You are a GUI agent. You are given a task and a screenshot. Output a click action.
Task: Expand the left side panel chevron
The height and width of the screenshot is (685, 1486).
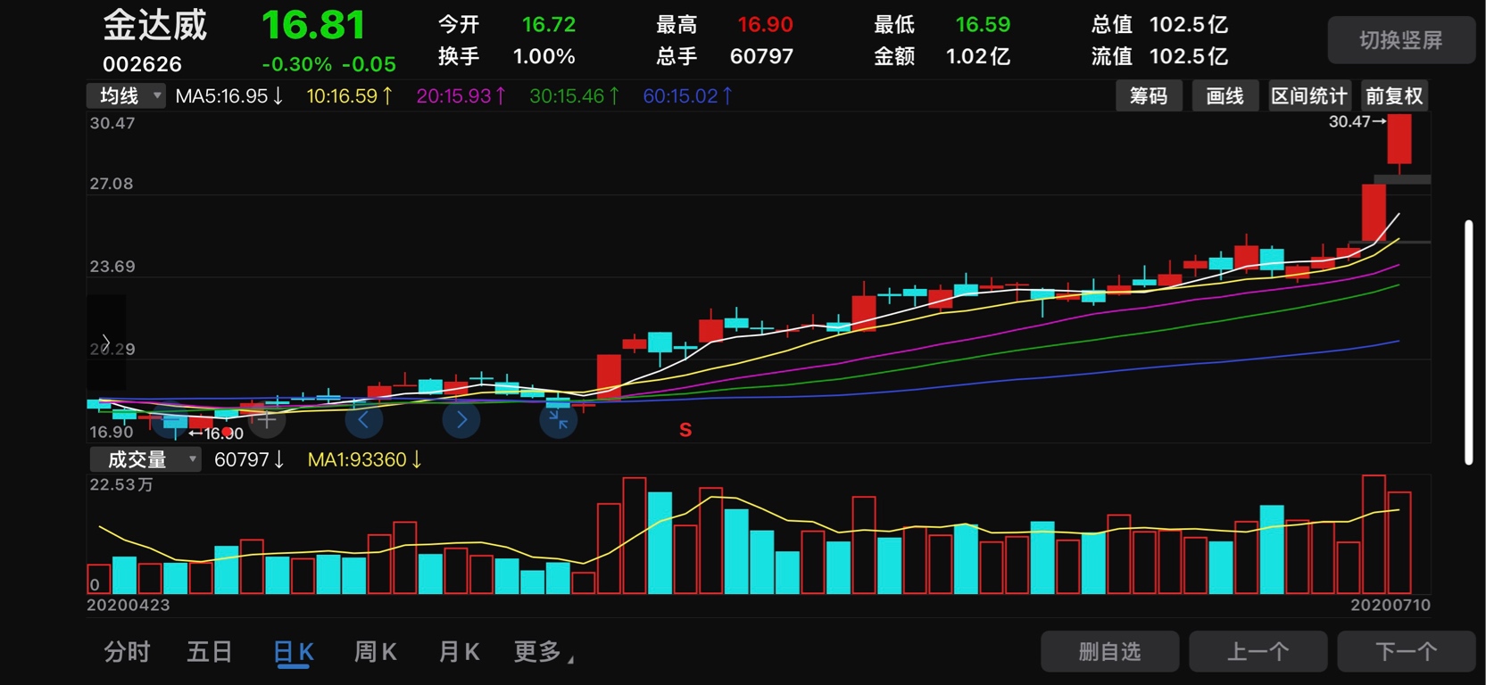click(x=105, y=342)
